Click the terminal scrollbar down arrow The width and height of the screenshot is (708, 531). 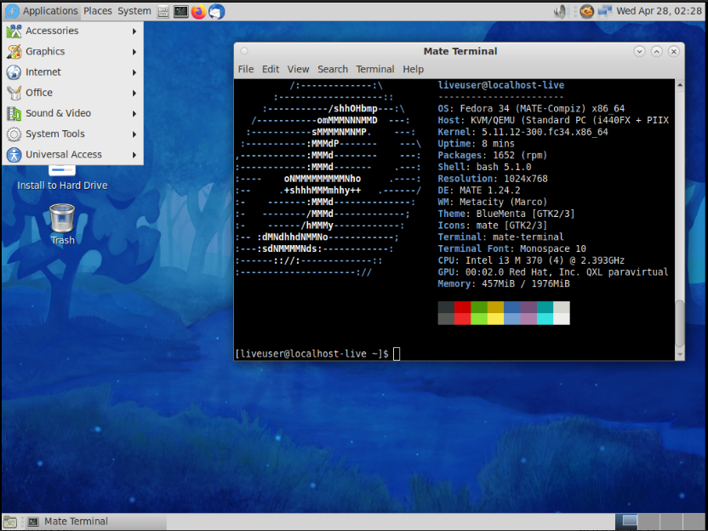[680, 355]
